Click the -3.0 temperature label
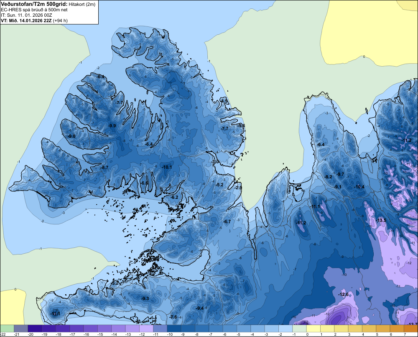This screenshot has width=418, height=337. tap(215, 162)
